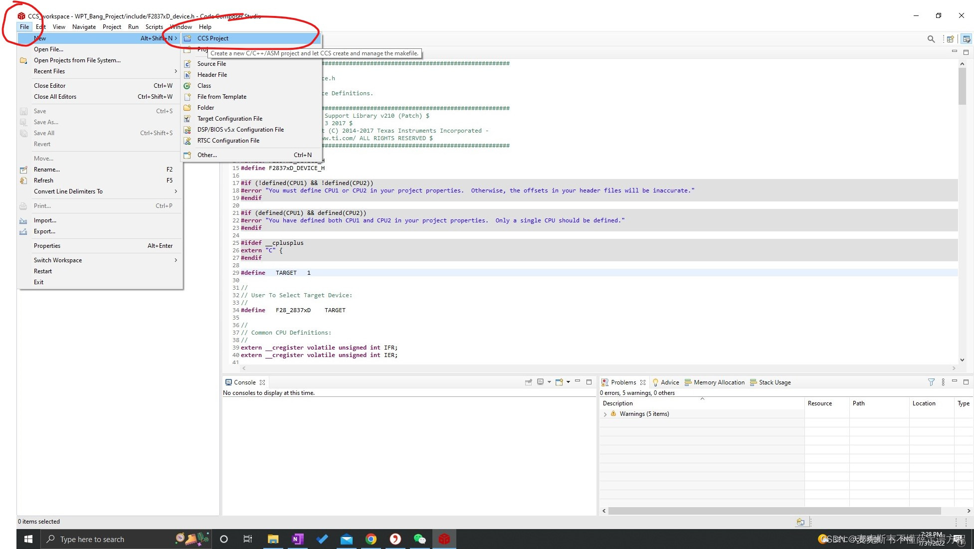Close the Problems tab

point(643,382)
